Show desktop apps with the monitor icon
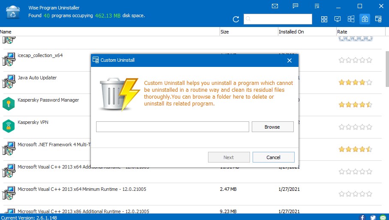 pyautogui.click(x=338, y=19)
